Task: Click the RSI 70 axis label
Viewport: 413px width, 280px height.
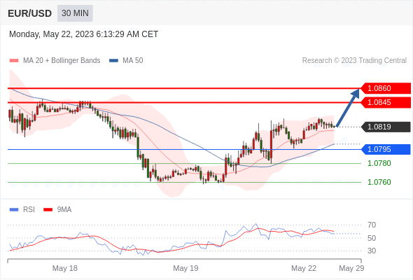Action: (372, 225)
